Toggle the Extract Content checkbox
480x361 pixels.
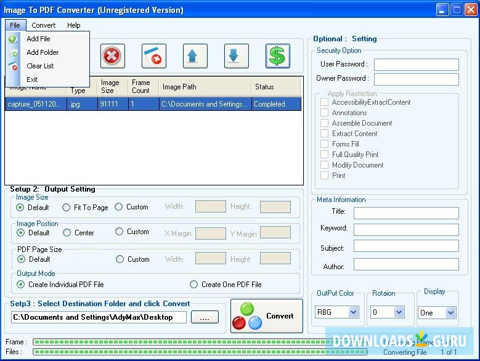click(324, 134)
